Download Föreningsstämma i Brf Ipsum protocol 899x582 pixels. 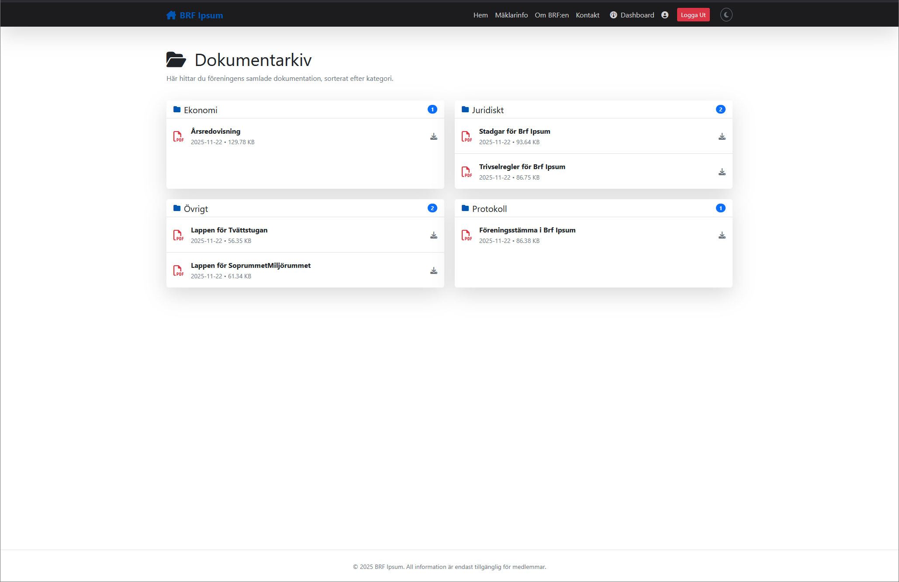click(x=722, y=236)
